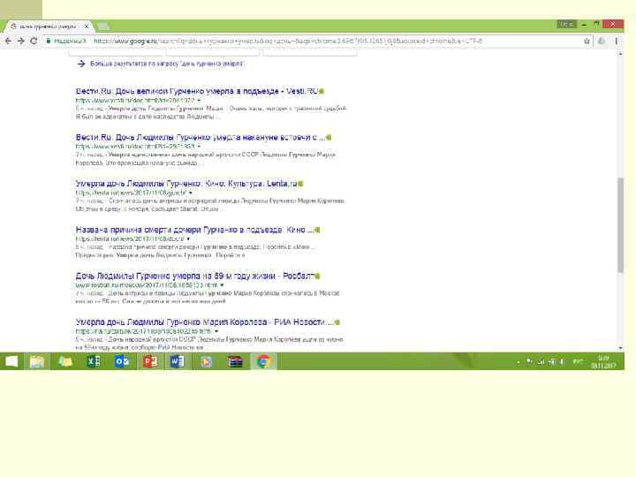Expand dropdown arrow beside lenta.ru docher URL
Viewport: 636px width, 477px height.
coord(188,238)
